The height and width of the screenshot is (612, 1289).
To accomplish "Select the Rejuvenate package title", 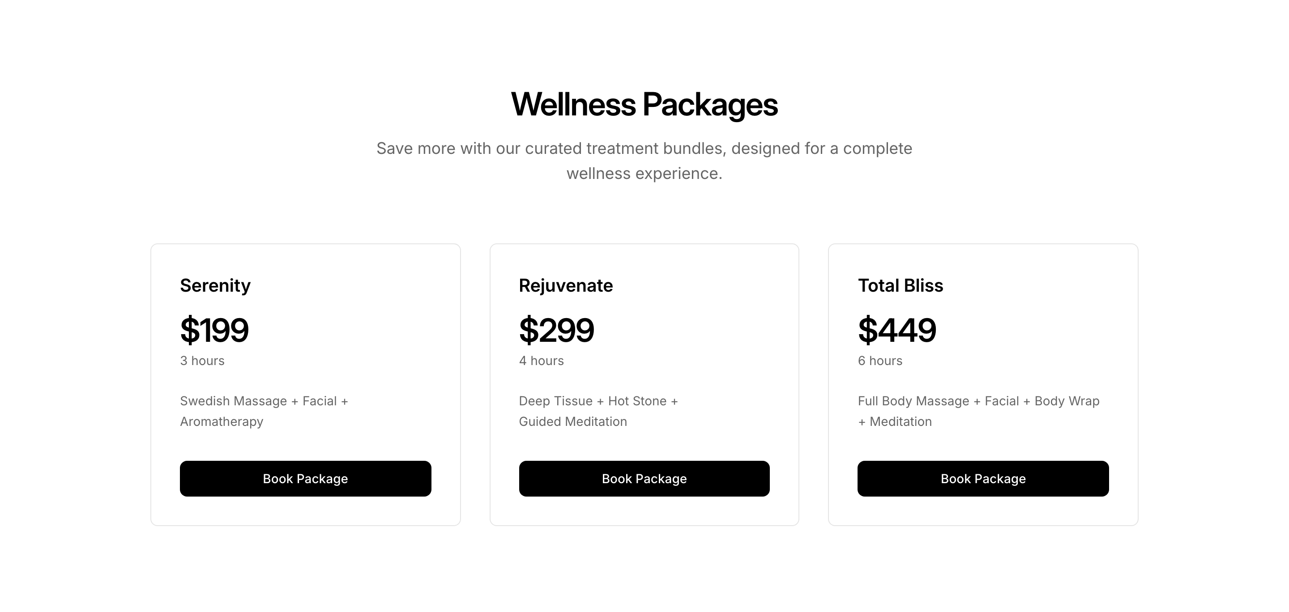I will (x=565, y=285).
